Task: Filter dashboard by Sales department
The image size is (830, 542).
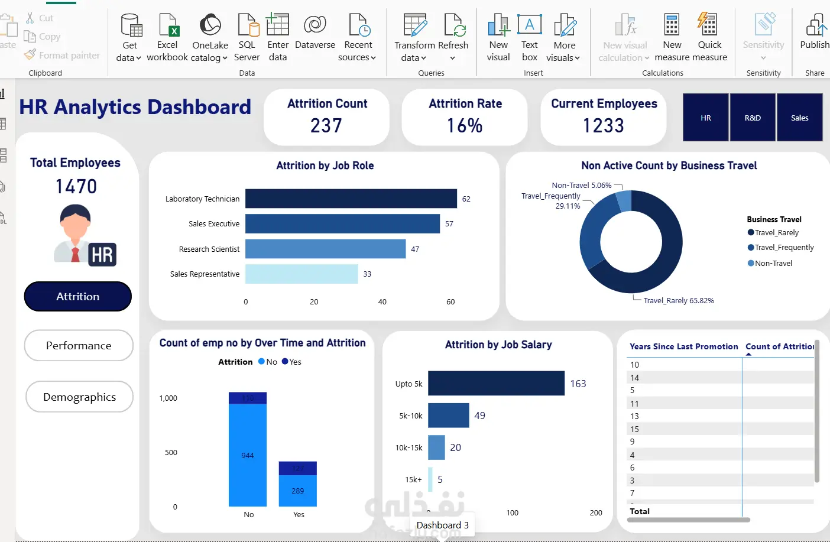Action: tap(800, 118)
